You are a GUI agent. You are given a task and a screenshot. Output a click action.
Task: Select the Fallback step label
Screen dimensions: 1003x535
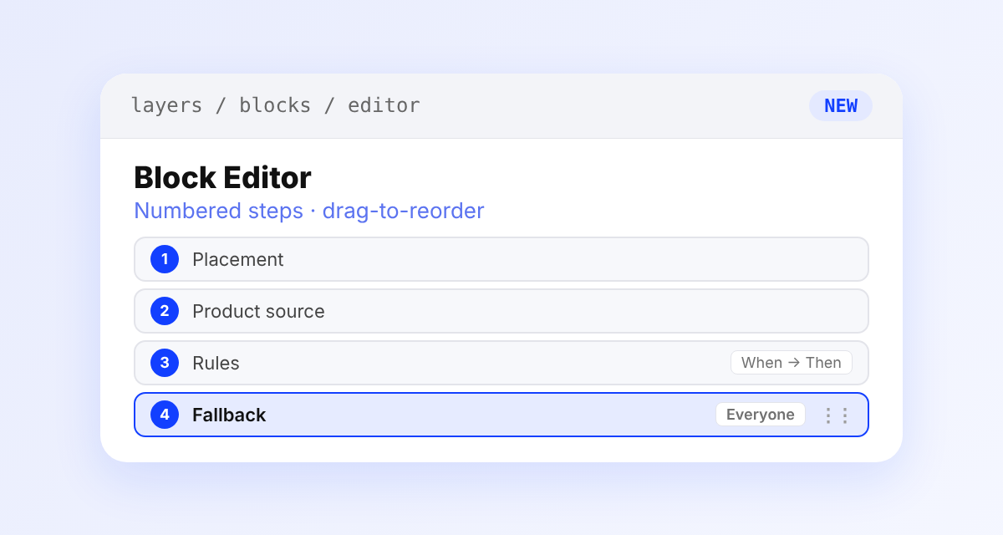pos(229,415)
